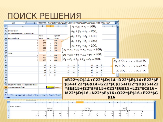Select highlighted row 53 header

click(6, 87)
